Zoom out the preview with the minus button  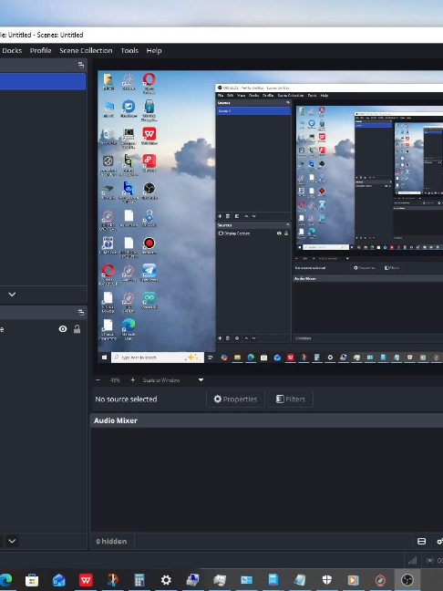(98, 380)
